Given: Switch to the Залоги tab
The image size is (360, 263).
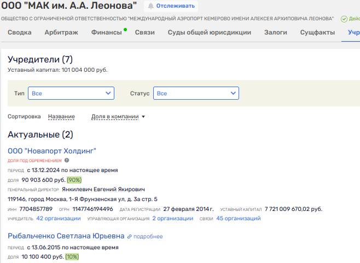Looking at the screenshot, I should pos(276,32).
